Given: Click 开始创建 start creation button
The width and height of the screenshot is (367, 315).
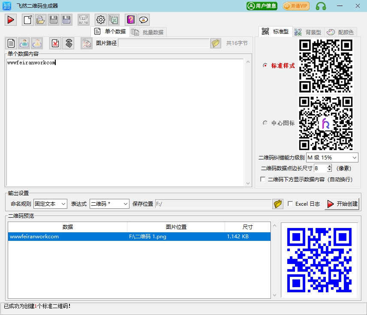Looking at the screenshot, I should click(342, 204).
